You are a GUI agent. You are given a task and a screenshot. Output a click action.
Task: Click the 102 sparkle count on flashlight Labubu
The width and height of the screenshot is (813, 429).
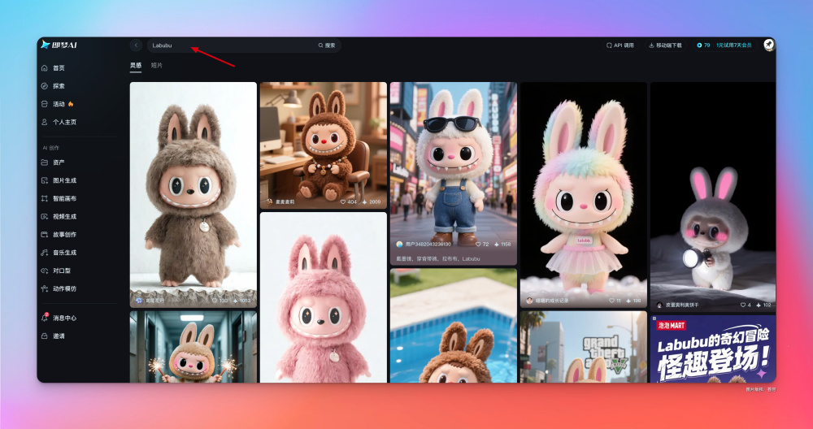tap(763, 305)
